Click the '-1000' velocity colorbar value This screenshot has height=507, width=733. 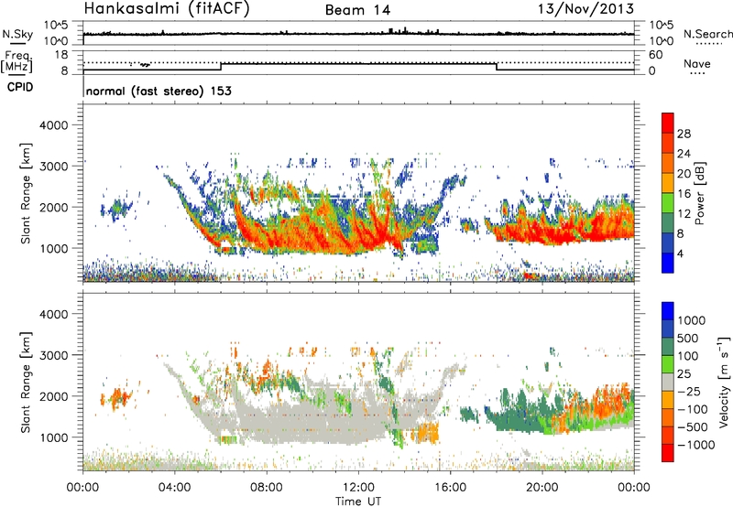pos(696,445)
